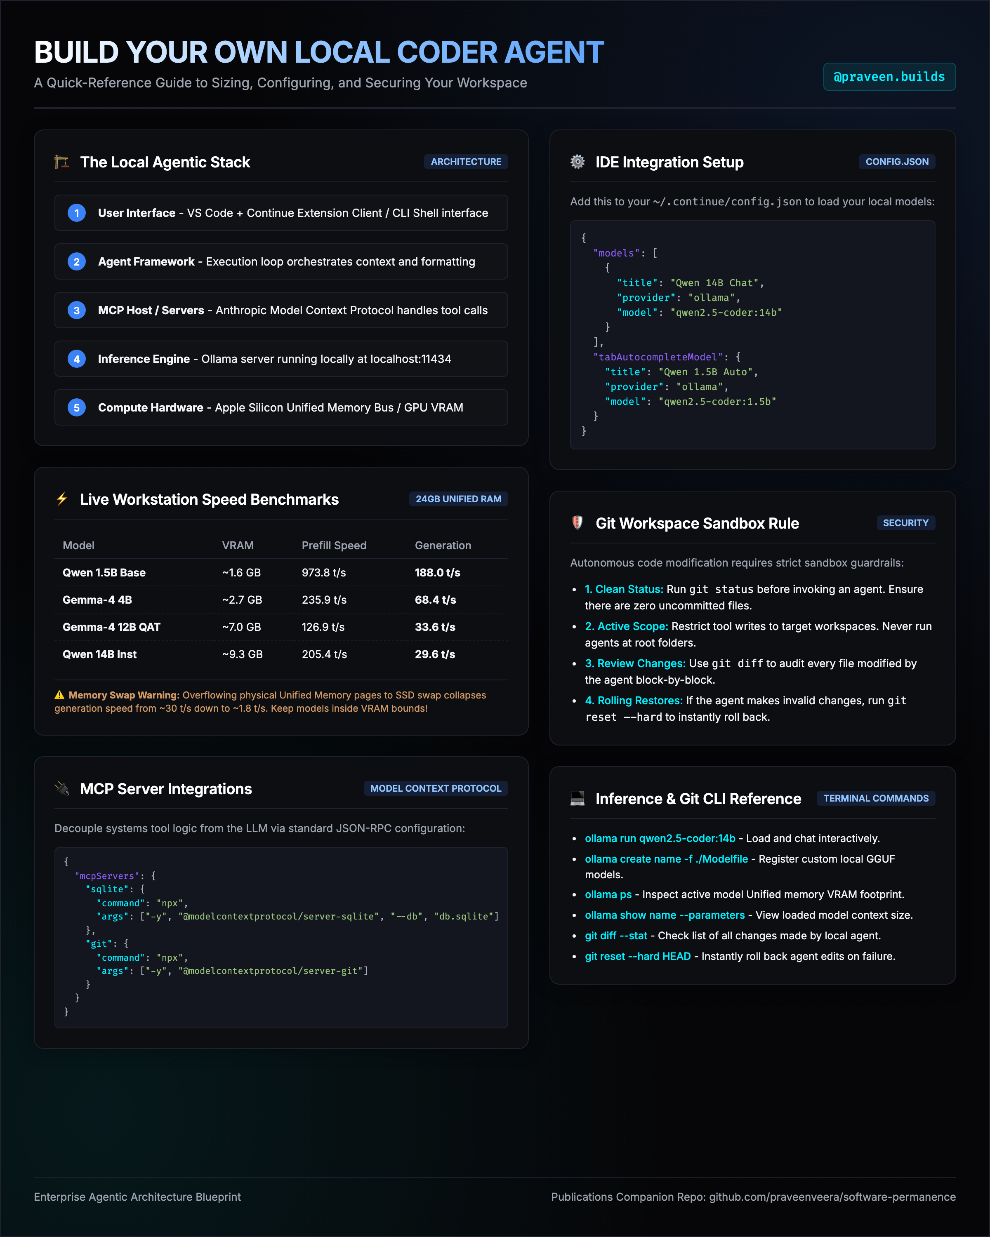Click the "tabAutocompleteModel" key in config code

point(658,357)
